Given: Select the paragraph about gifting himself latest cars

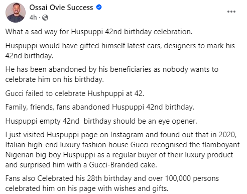Looking at the screenshot, I should coord(120,51).
